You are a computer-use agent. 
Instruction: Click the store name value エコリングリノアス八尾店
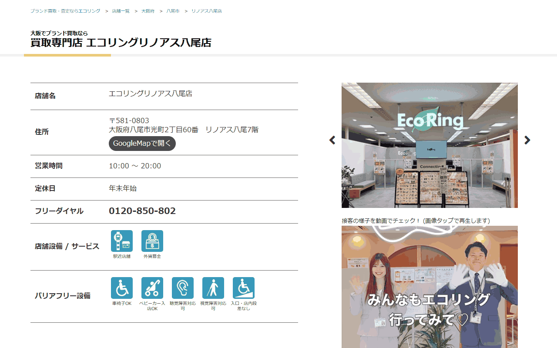pos(151,94)
